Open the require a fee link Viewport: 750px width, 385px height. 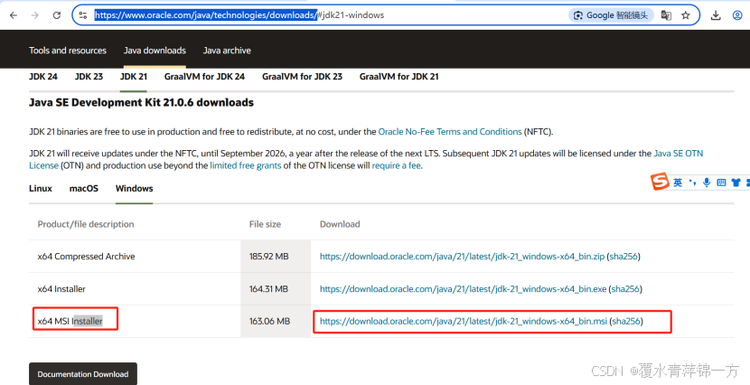tap(397, 165)
